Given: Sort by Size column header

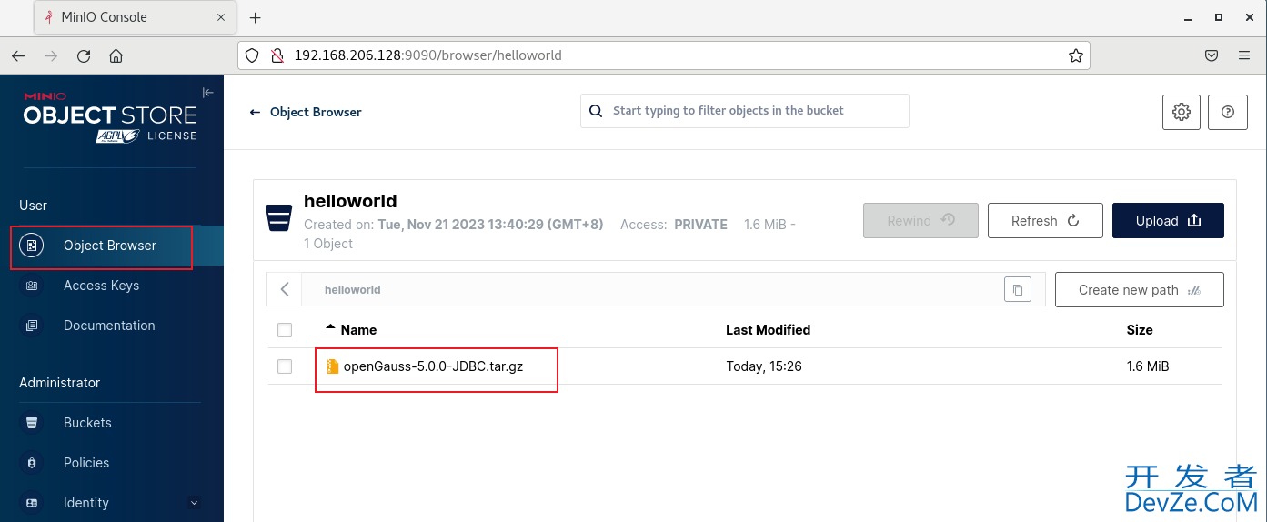Looking at the screenshot, I should click(x=1140, y=330).
